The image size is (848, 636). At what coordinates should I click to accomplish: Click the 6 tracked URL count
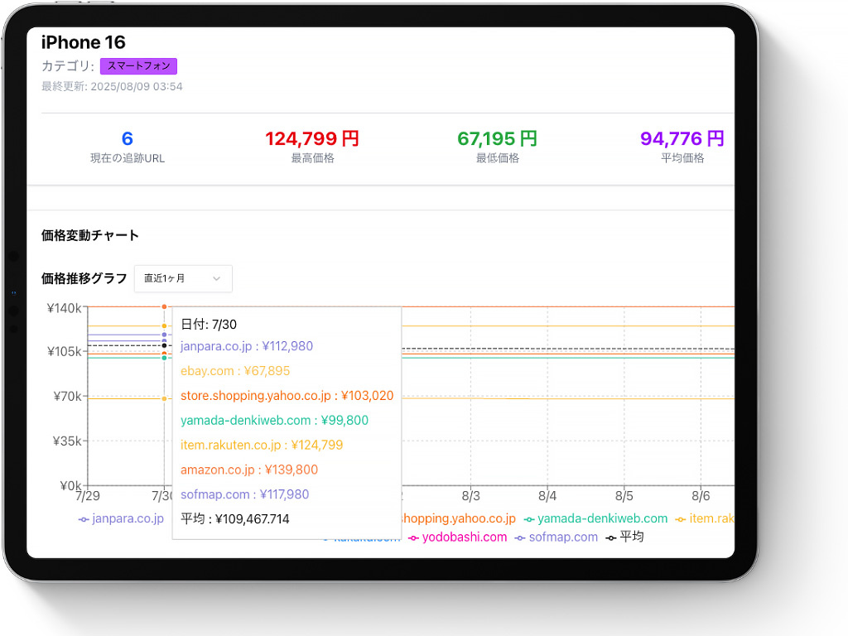coord(127,139)
